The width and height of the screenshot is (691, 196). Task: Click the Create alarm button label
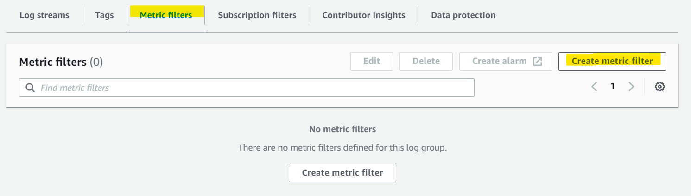coord(500,61)
